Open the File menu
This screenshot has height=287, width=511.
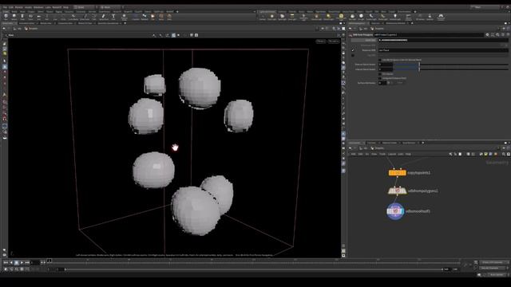[4, 7]
